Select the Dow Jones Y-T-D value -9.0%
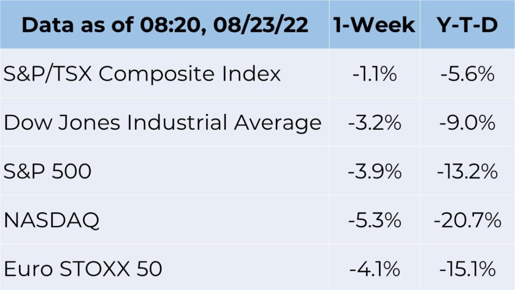The image size is (515, 290). (x=467, y=123)
